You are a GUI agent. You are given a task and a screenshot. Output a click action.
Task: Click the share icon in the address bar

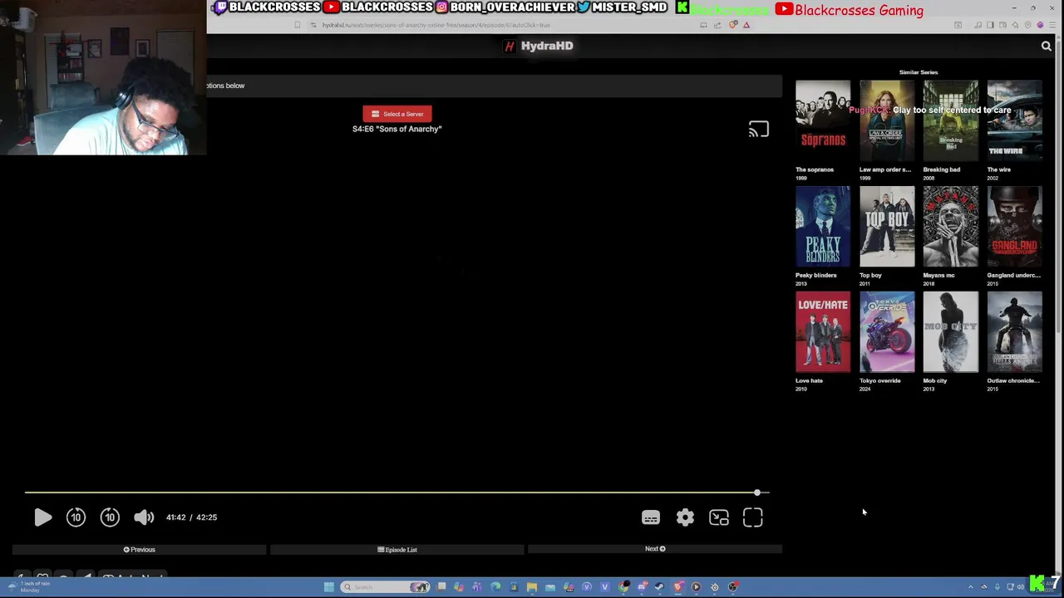pos(717,25)
